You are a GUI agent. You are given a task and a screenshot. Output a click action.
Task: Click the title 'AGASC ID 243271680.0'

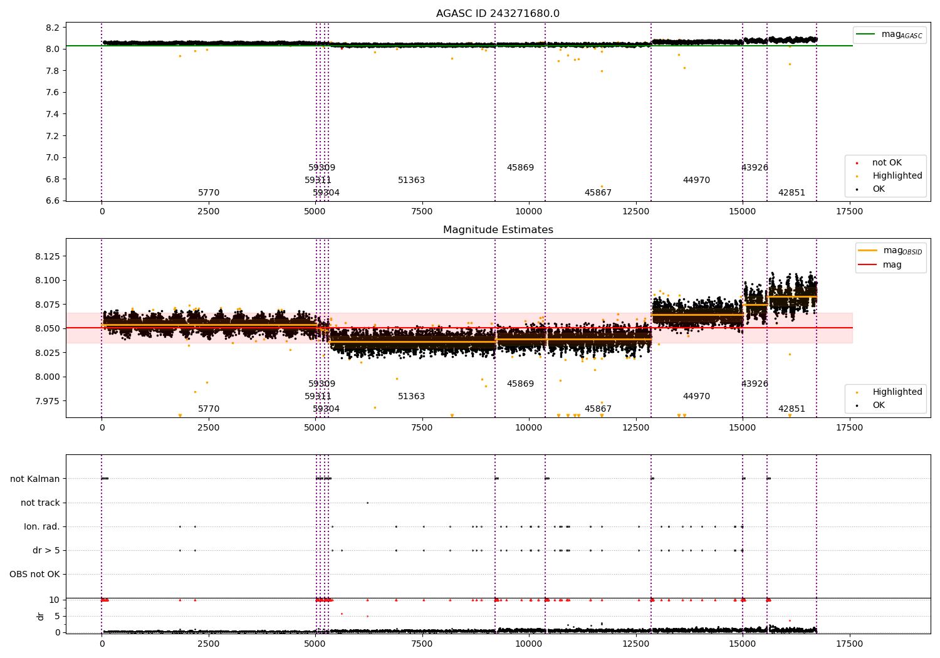(498, 14)
